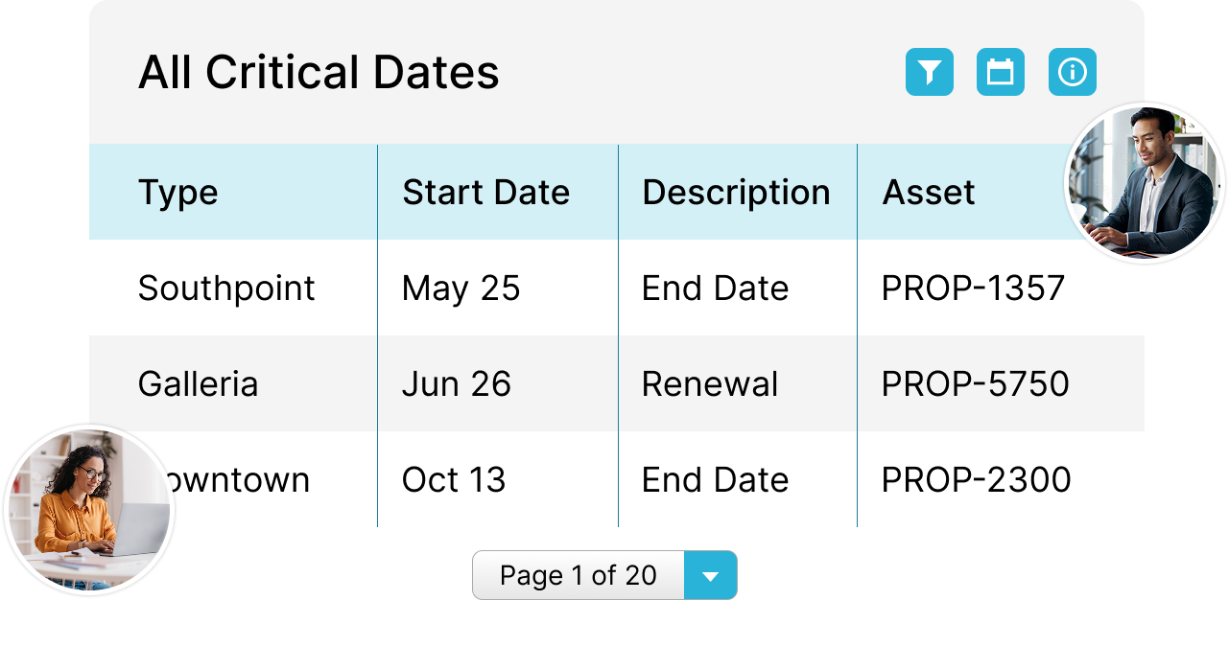Image resolution: width=1229 pixels, height=647 pixels.
Task: Open asset PROP-1357
Action: [x=973, y=289]
